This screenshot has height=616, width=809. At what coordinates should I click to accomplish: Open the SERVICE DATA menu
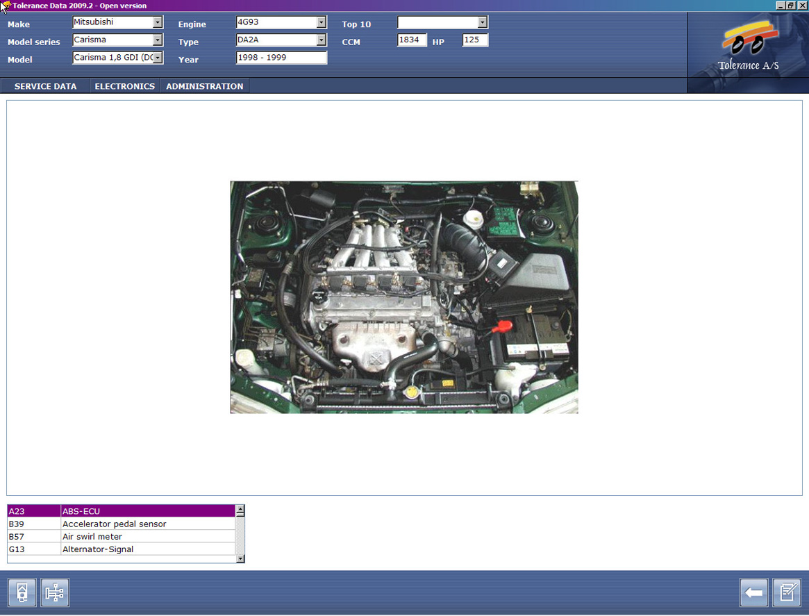45,86
